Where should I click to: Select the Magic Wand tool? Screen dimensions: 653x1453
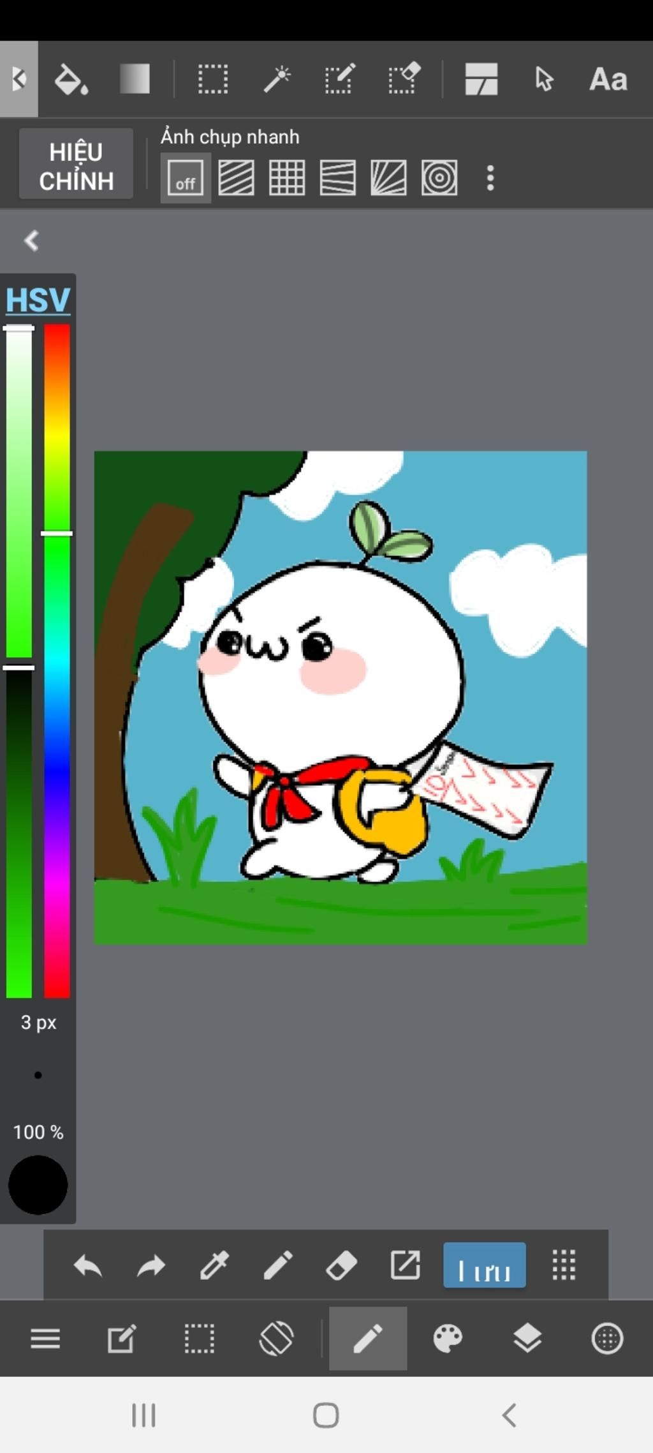pos(277,79)
